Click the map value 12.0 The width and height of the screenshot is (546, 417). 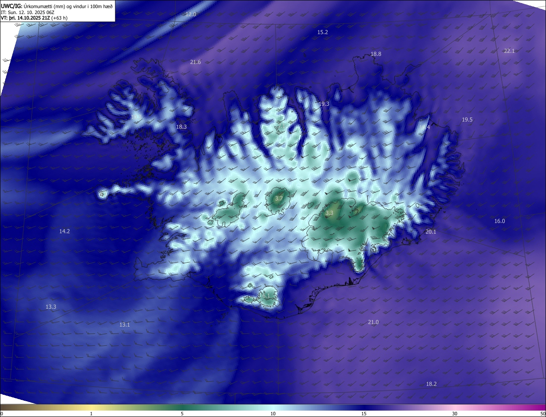[x=191, y=14]
